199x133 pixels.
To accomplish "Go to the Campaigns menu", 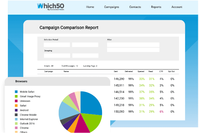I will click(112, 7).
